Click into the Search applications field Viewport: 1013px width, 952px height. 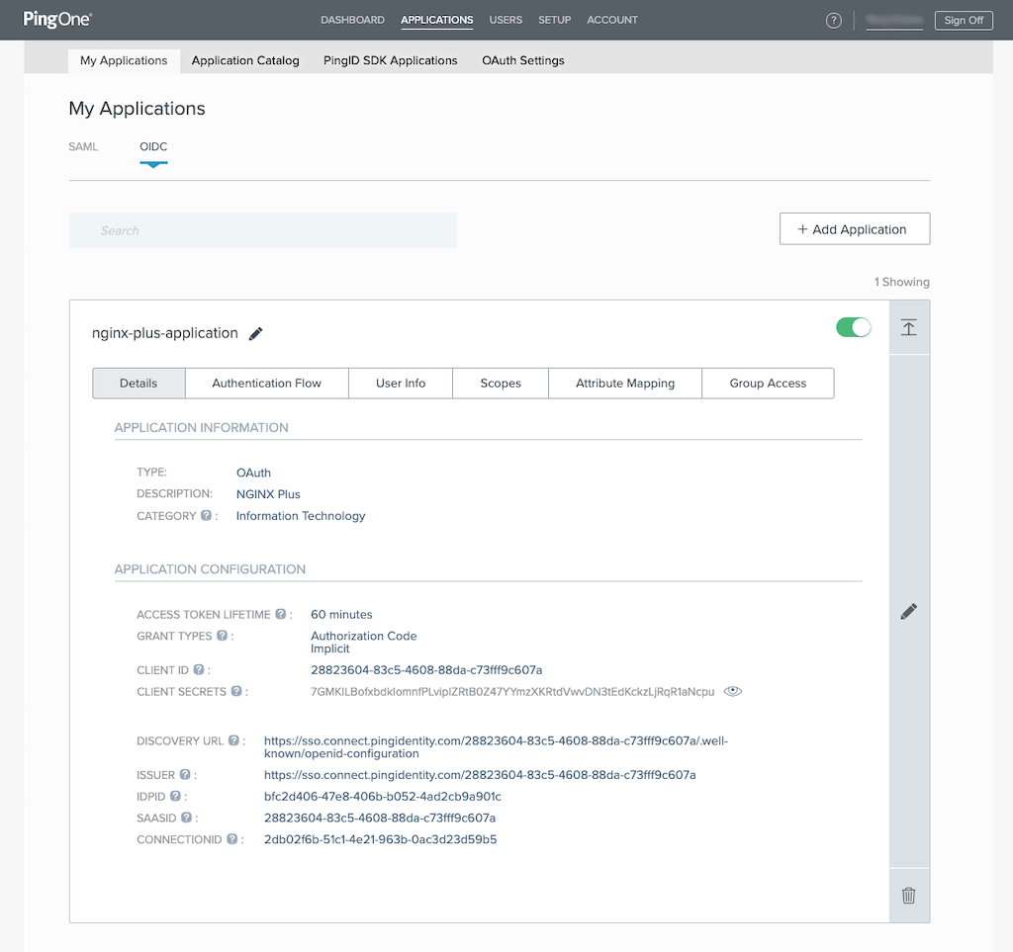pos(263,230)
